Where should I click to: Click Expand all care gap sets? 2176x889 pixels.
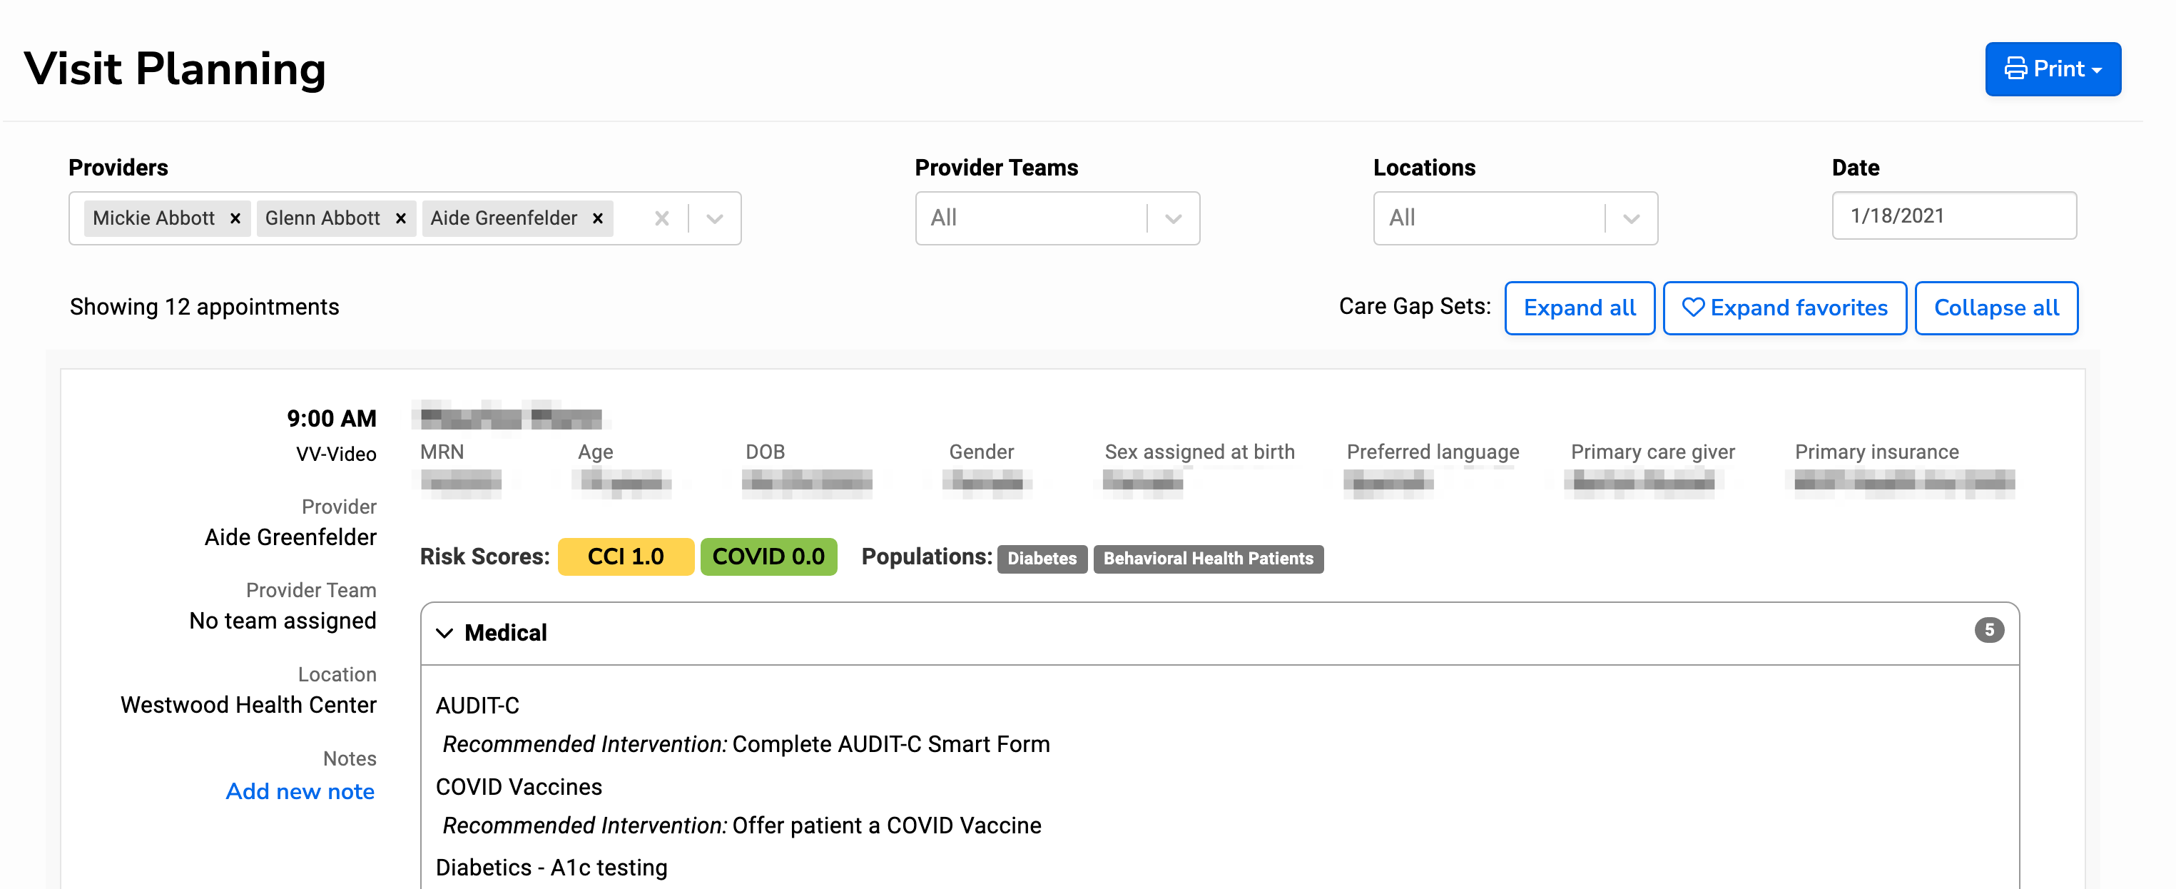1579,308
